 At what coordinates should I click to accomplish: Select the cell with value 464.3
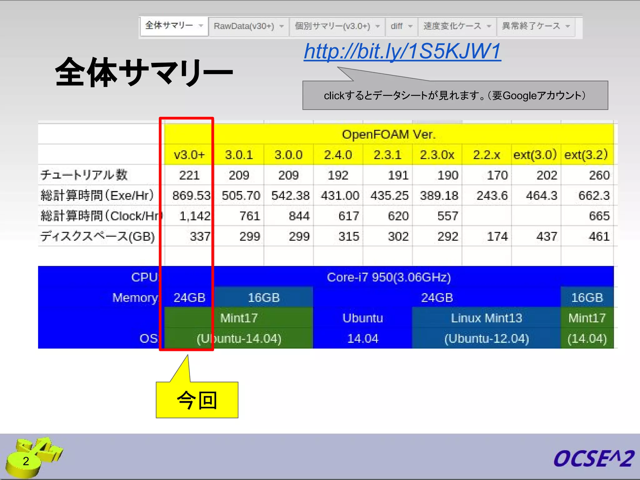click(536, 195)
